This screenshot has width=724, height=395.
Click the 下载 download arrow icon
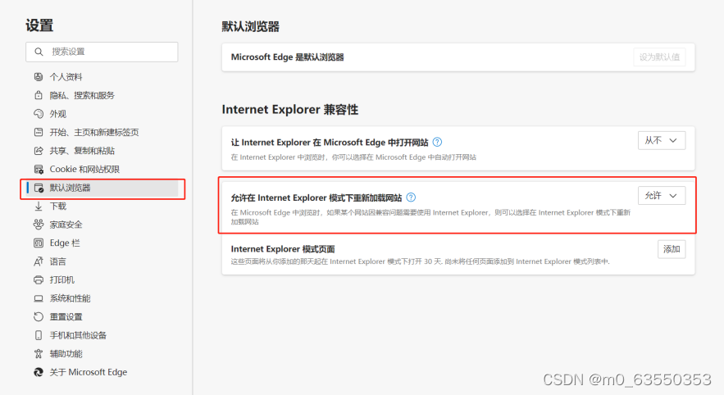tap(39, 206)
